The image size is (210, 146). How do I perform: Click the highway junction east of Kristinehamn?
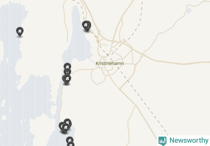pyautogui.click(x=143, y=54)
